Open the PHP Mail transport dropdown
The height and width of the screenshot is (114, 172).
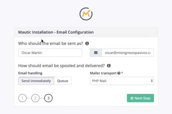(122, 81)
